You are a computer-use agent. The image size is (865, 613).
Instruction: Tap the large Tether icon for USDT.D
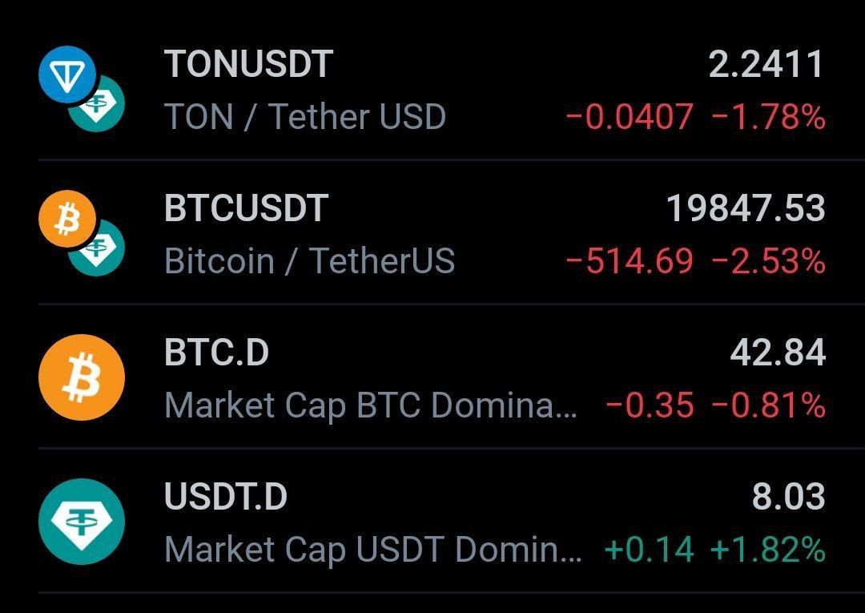pos(82,522)
